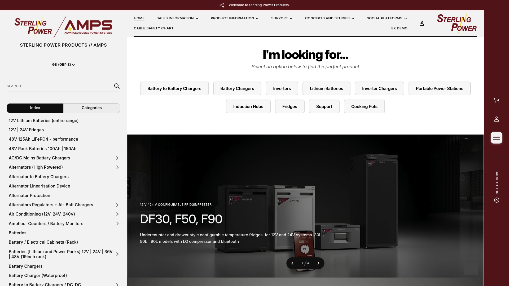Expand the Sales Information menu
The image size is (509, 286).
click(x=177, y=18)
